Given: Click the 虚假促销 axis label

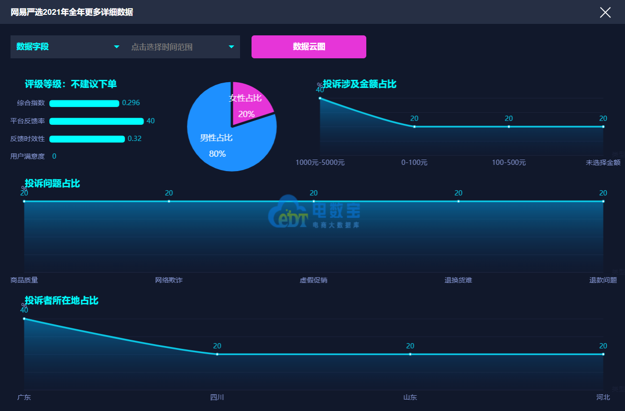Looking at the screenshot, I should tap(314, 280).
